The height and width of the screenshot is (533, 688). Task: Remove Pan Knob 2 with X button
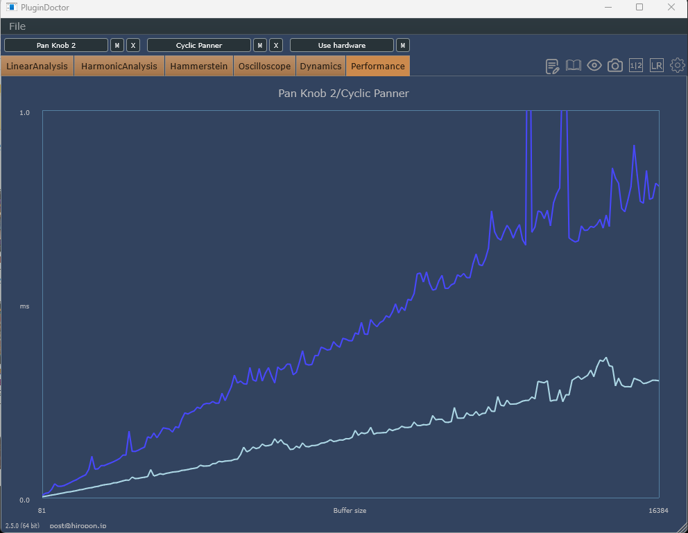[x=133, y=45]
